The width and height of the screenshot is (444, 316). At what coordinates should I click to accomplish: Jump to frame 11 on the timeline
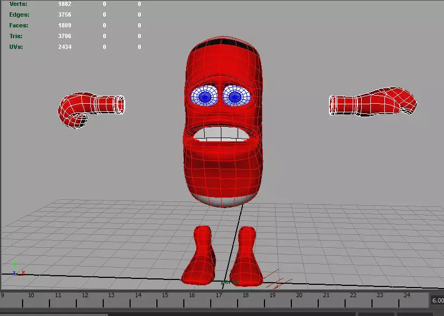click(x=58, y=296)
